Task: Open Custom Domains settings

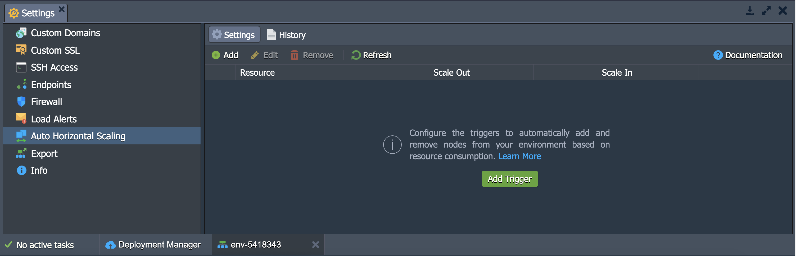Action: tap(65, 33)
